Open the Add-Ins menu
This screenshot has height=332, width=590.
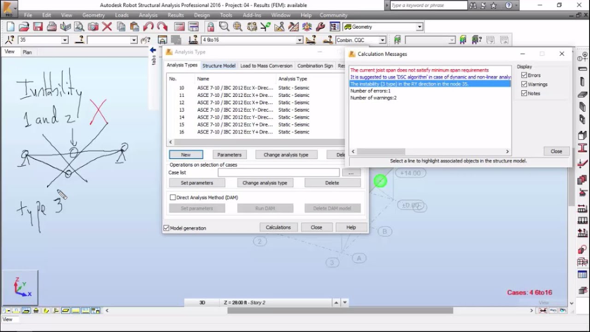coord(252,15)
